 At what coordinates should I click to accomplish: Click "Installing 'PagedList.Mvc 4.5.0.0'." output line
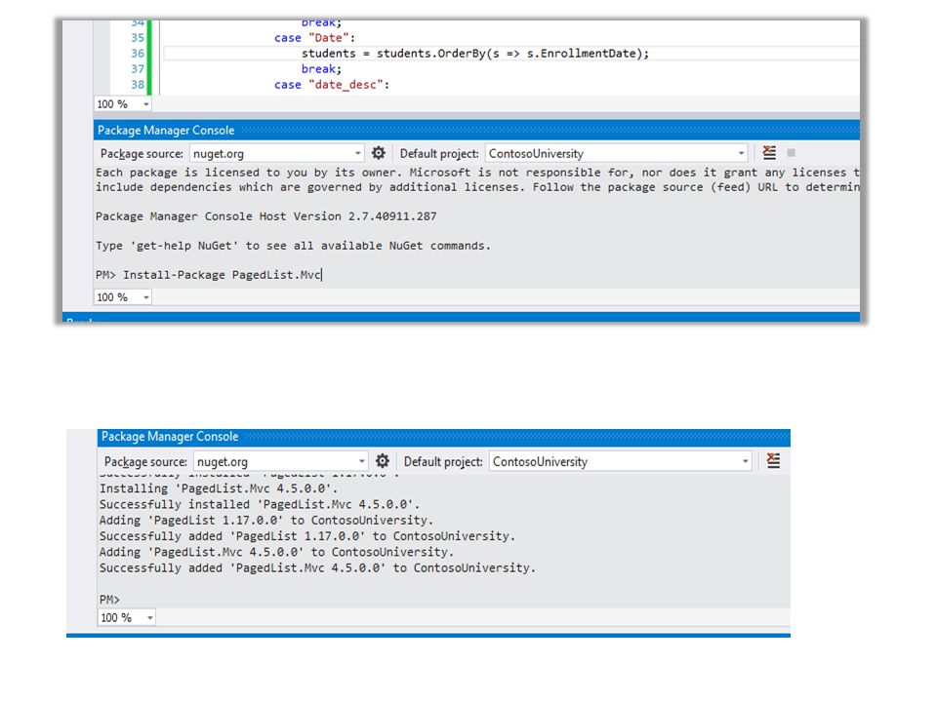coord(219,488)
